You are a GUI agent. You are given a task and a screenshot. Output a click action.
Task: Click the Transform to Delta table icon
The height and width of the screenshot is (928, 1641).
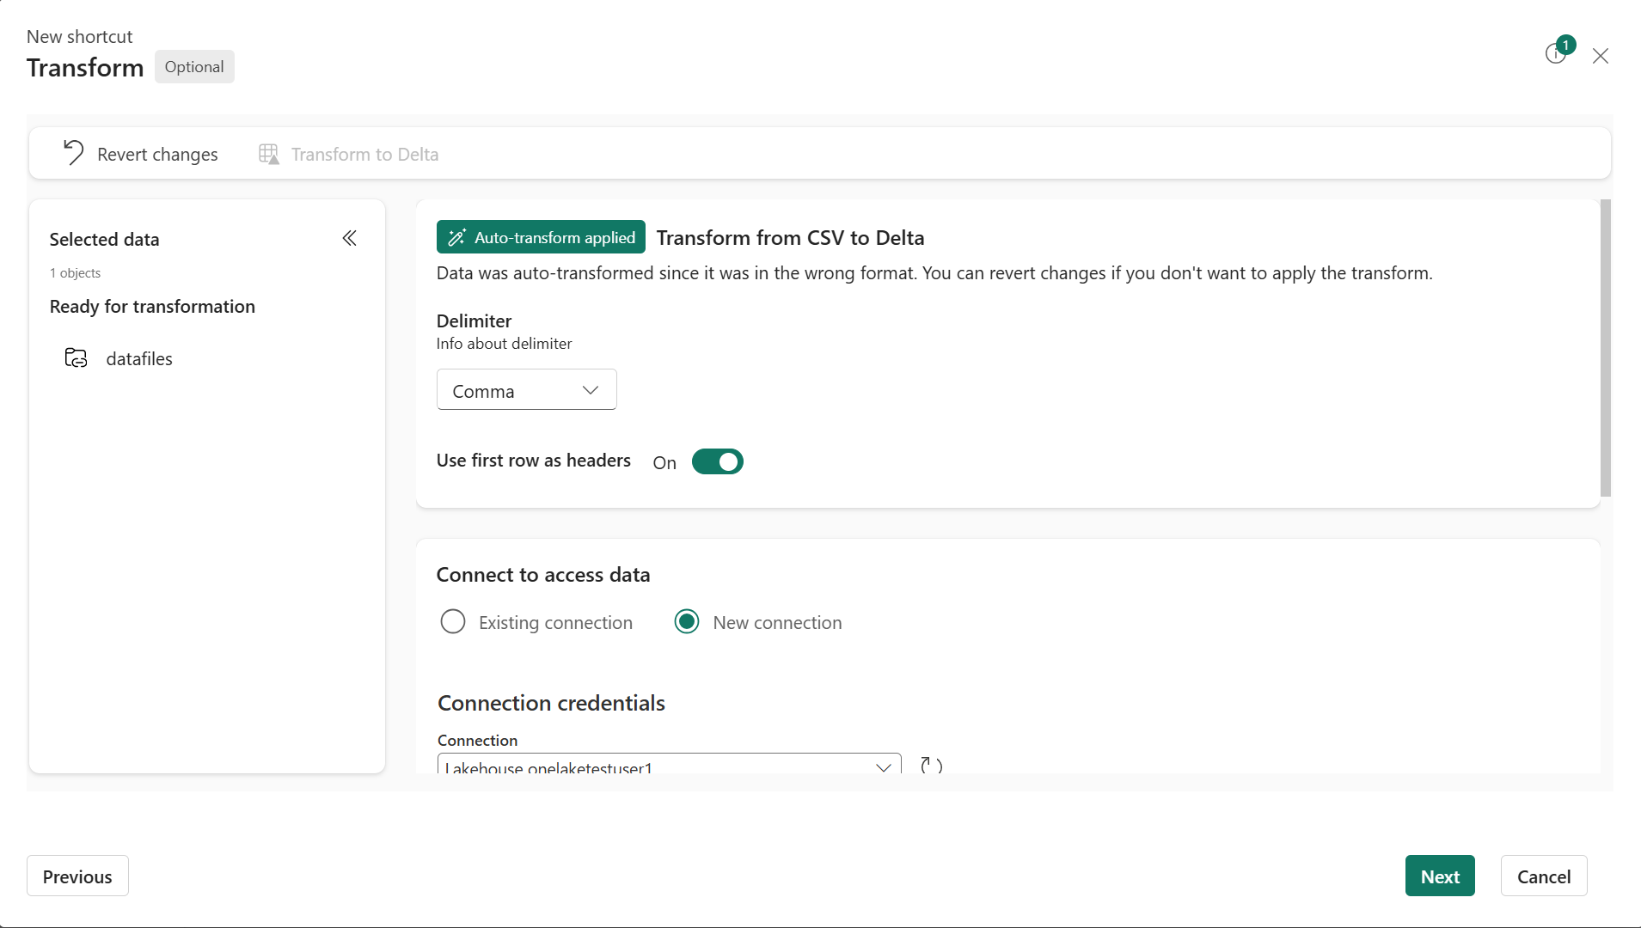point(267,154)
